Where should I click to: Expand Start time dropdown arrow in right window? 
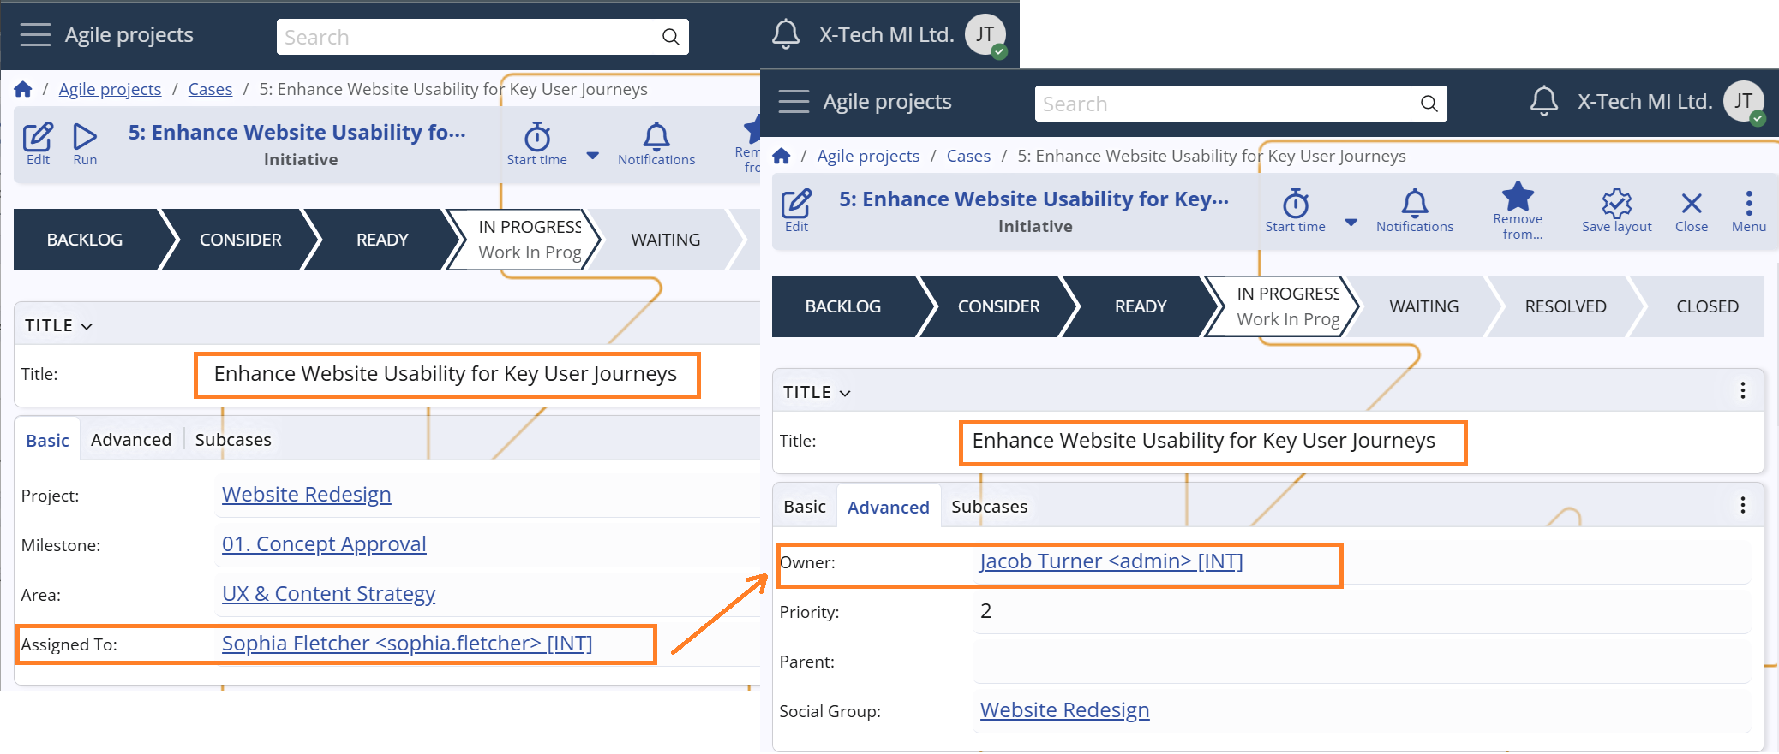tap(1351, 223)
